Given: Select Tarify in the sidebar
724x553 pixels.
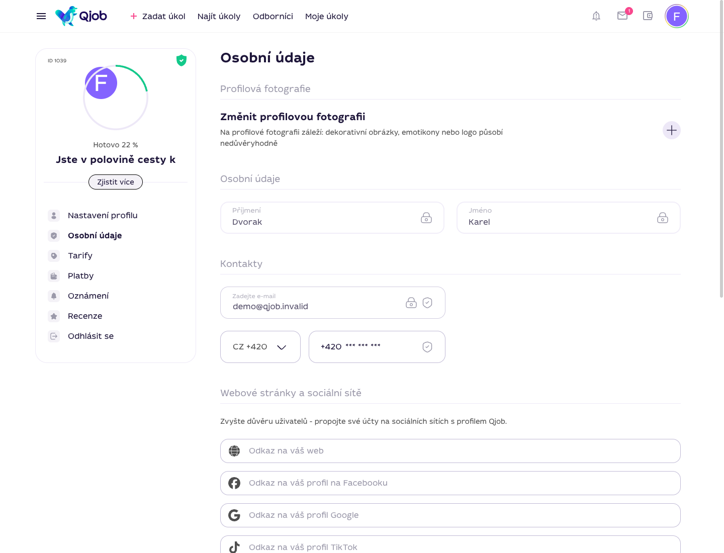Looking at the screenshot, I should [80, 255].
